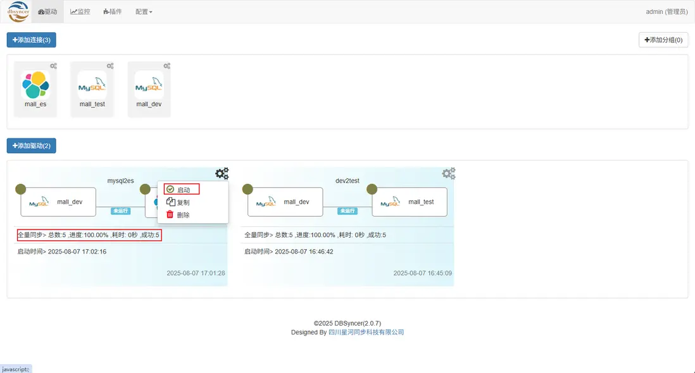Select 复制 in the context menu
This screenshot has height=373, width=695.
tap(178, 202)
